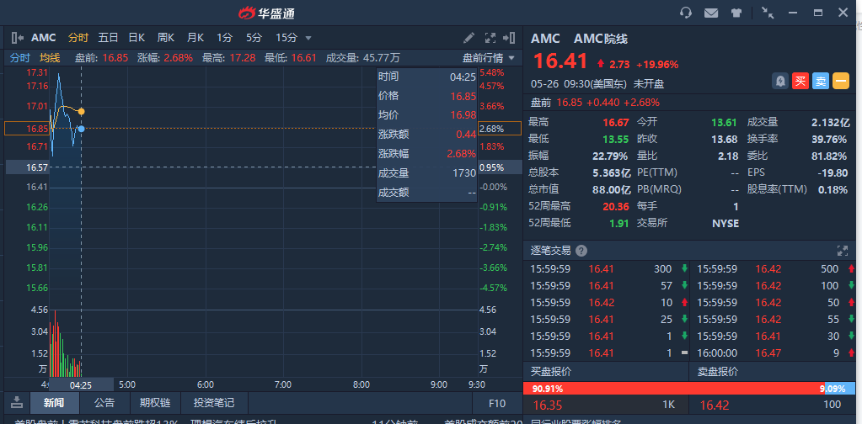The height and width of the screenshot is (424, 862).
Task: Switch to the 日K chart tab
Action: (137, 38)
